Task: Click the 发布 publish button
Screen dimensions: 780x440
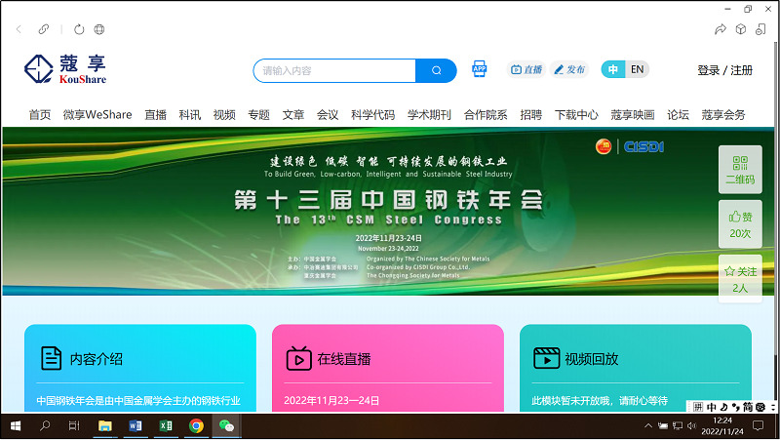Action: pyautogui.click(x=569, y=69)
